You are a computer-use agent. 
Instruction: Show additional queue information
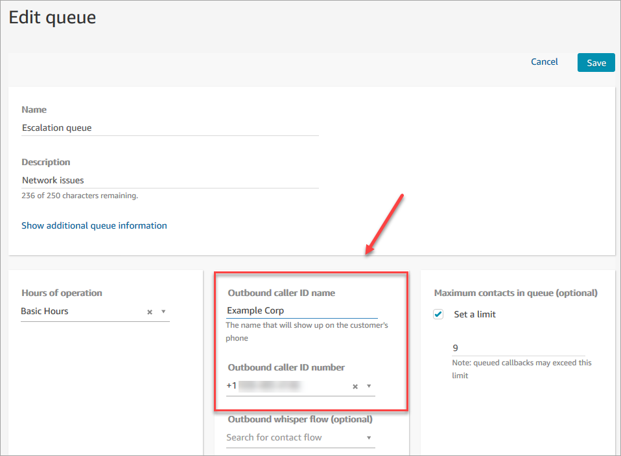pyautogui.click(x=94, y=226)
